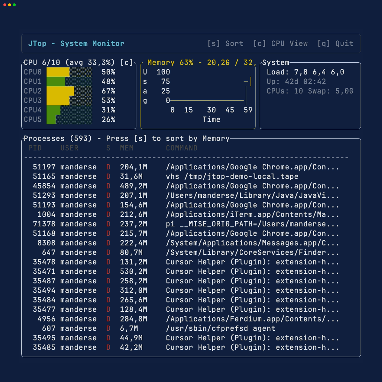Click the [q] Quit shortcut

pyautogui.click(x=335, y=44)
